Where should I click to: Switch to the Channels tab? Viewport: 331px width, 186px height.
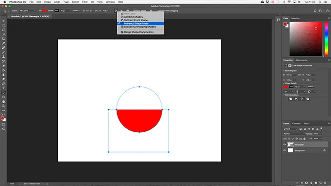[x=296, y=123]
